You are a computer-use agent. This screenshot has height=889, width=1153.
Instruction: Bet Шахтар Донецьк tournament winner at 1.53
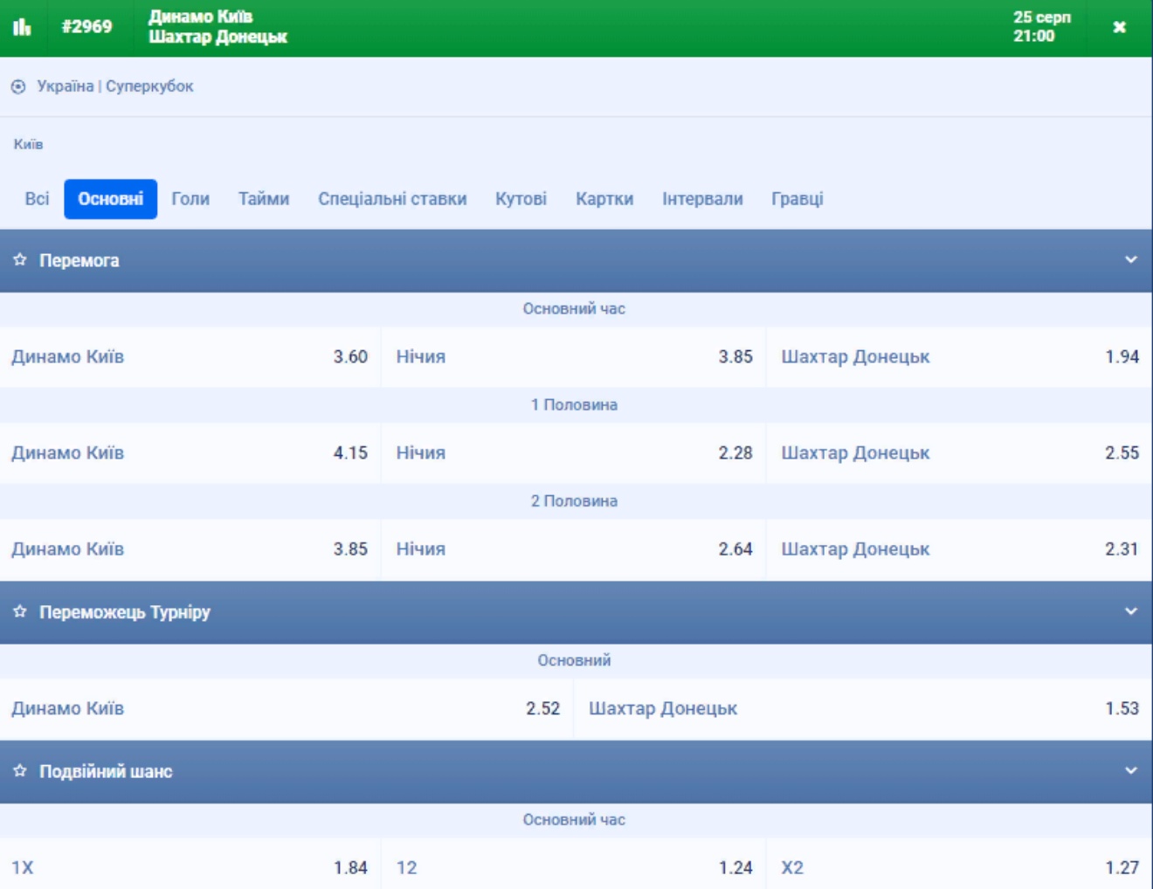tap(864, 709)
